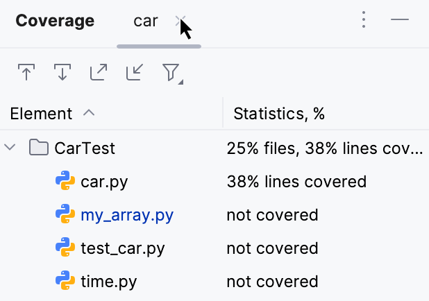Viewport: 429px width, 301px height.
Task: Click the Navigate with Single Click toolbar icon
Action: [x=99, y=73]
